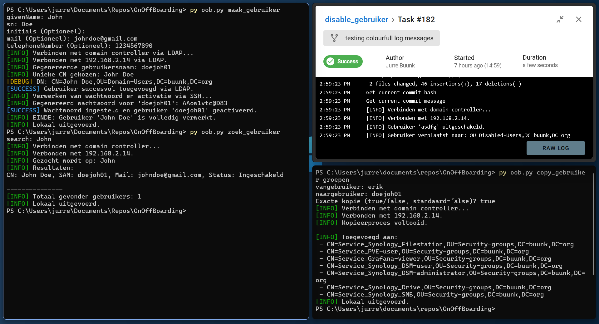599x324 pixels.
Task: Shrink the task dialog with the collapse arrows icon
Action: point(560,19)
